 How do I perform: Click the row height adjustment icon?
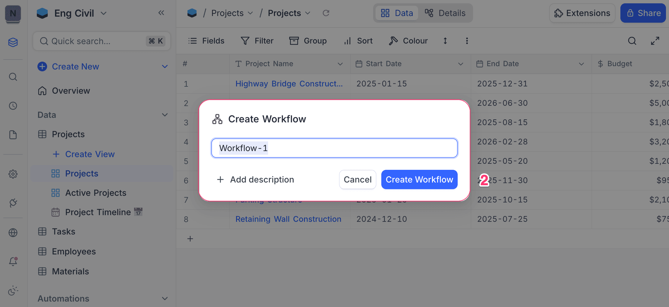pyautogui.click(x=445, y=41)
